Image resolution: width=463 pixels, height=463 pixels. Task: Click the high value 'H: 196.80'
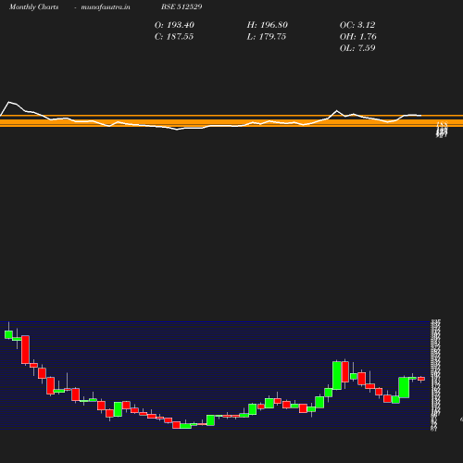click(268, 25)
